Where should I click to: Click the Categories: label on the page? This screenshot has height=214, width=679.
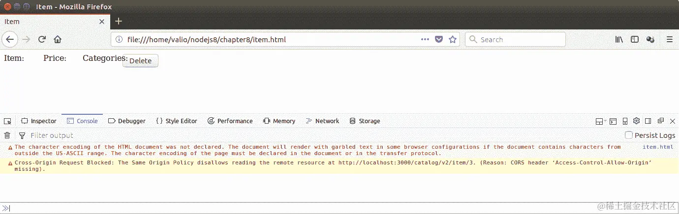[105, 58]
